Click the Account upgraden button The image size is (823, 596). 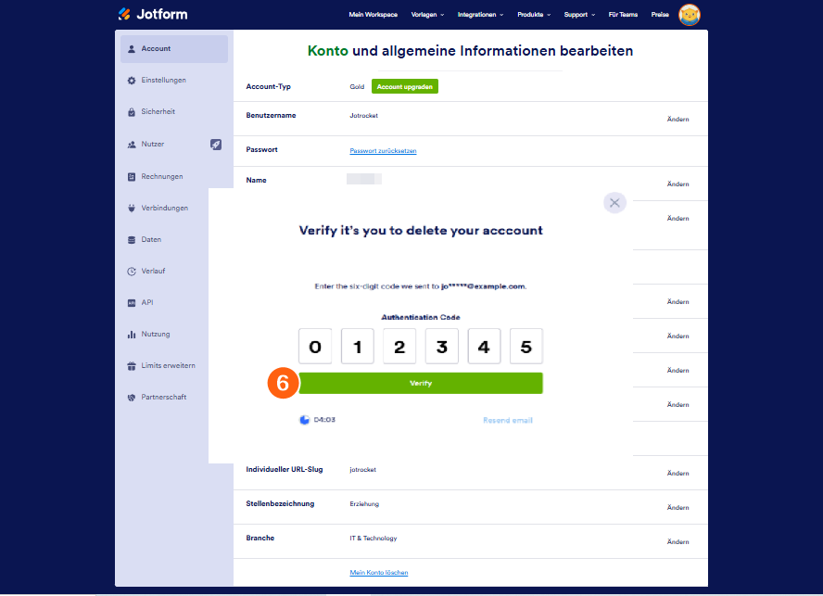[405, 86]
